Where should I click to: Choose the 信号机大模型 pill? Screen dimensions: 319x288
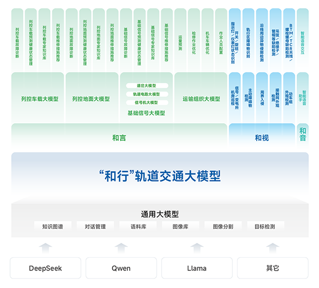[146, 102]
